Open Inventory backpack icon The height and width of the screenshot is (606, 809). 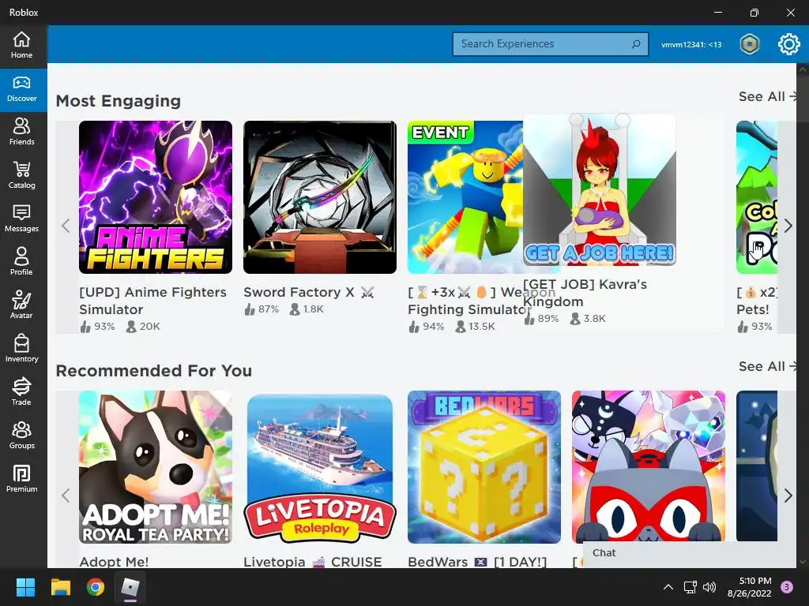click(21, 349)
